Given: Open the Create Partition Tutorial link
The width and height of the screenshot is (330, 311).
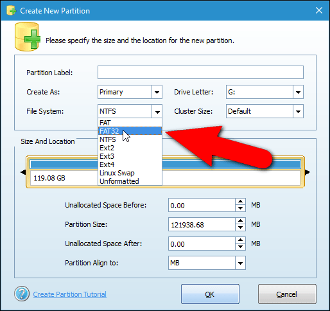Looking at the screenshot, I should [70, 294].
